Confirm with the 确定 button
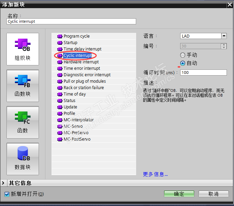The height and width of the screenshot is (206, 234). pyautogui.click(x=179, y=194)
